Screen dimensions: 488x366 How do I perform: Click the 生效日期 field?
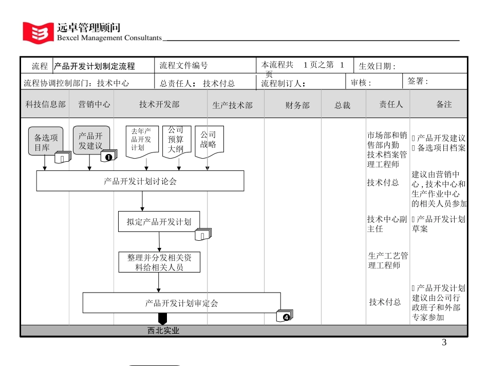click(410, 66)
